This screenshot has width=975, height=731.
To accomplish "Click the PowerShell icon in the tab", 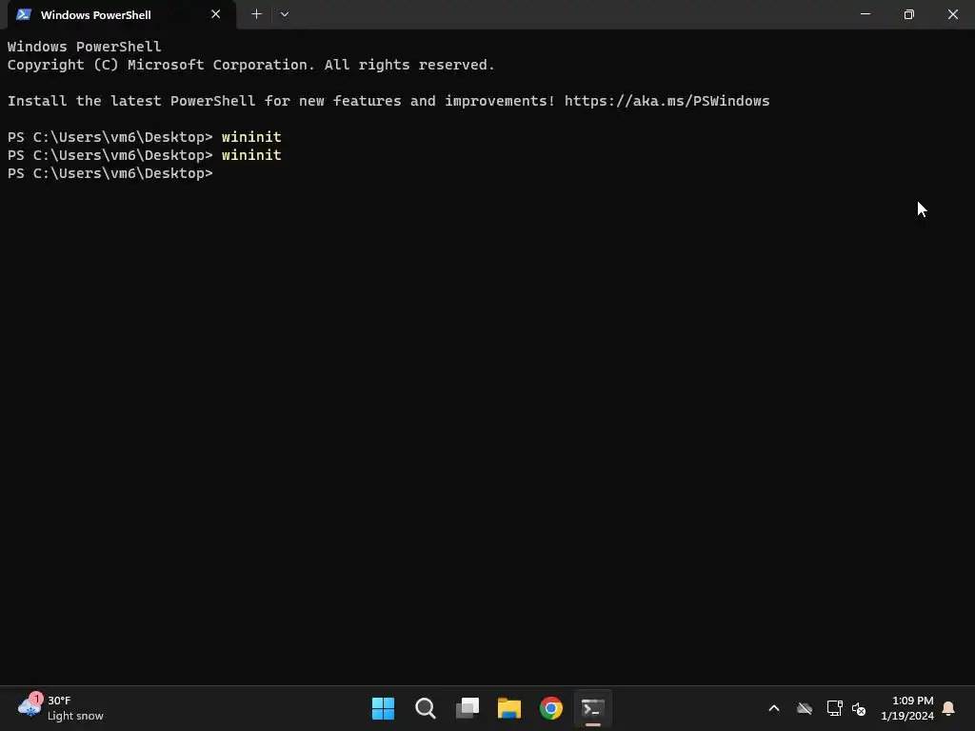I will click(24, 14).
